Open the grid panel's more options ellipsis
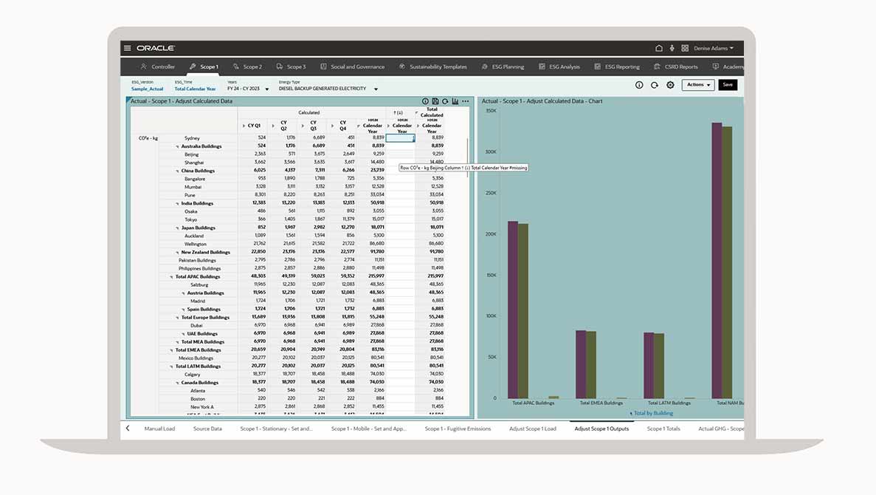The height and width of the screenshot is (495, 876). point(466,101)
